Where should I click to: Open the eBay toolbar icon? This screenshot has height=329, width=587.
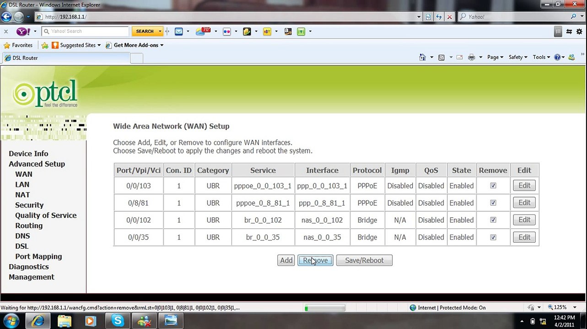click(267, 32)
